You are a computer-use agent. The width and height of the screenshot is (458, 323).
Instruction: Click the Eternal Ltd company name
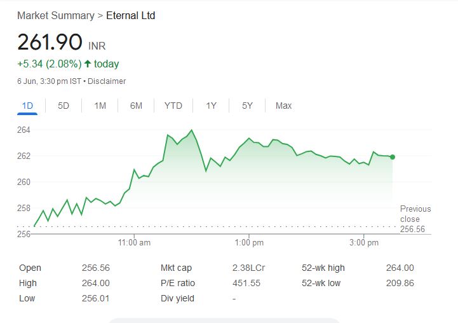point(131,15)
